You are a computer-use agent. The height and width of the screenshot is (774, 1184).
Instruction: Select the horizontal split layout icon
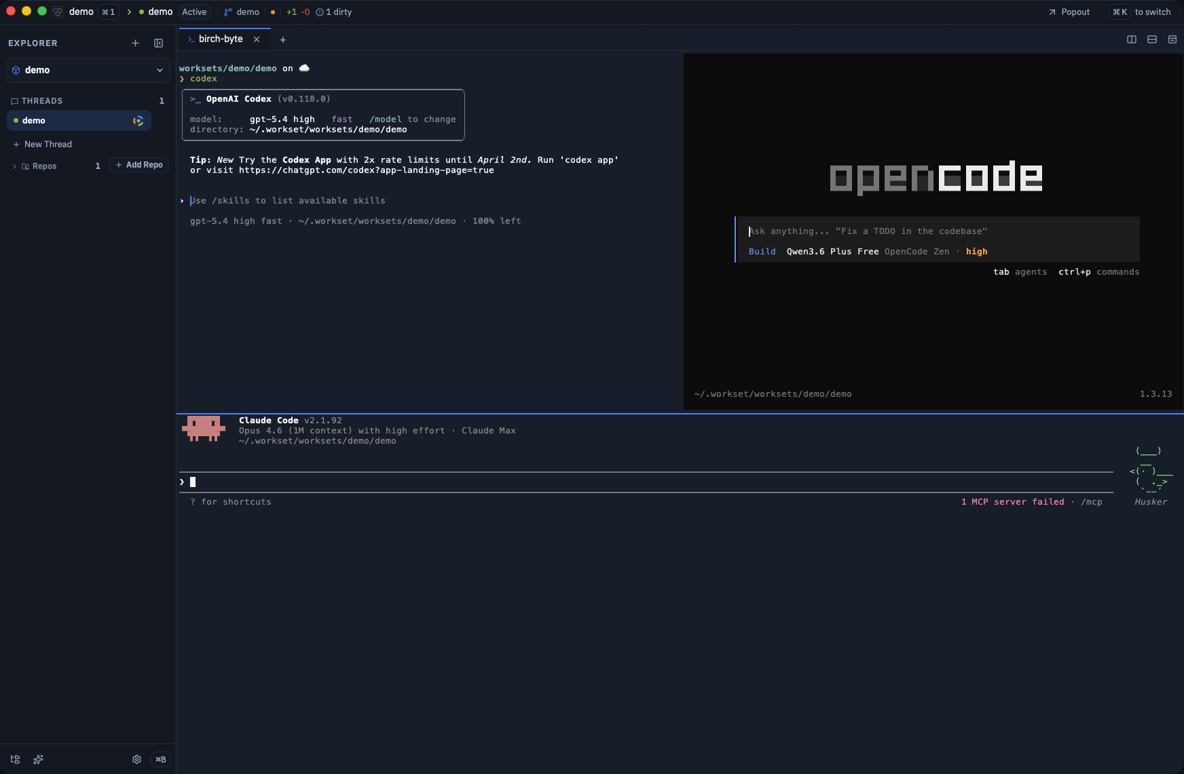1152,39
